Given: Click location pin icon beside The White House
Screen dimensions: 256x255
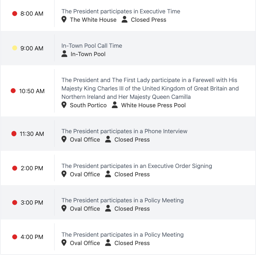Looking at the screenshot, I should 64,19.
